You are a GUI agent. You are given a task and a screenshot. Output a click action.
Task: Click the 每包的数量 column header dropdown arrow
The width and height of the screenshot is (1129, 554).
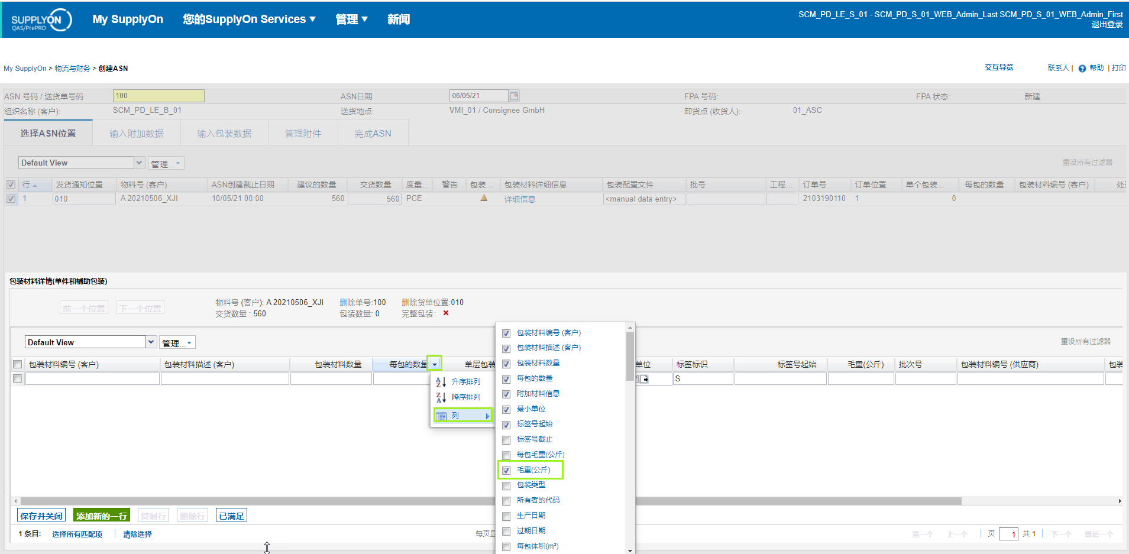[x=435, y=364]
